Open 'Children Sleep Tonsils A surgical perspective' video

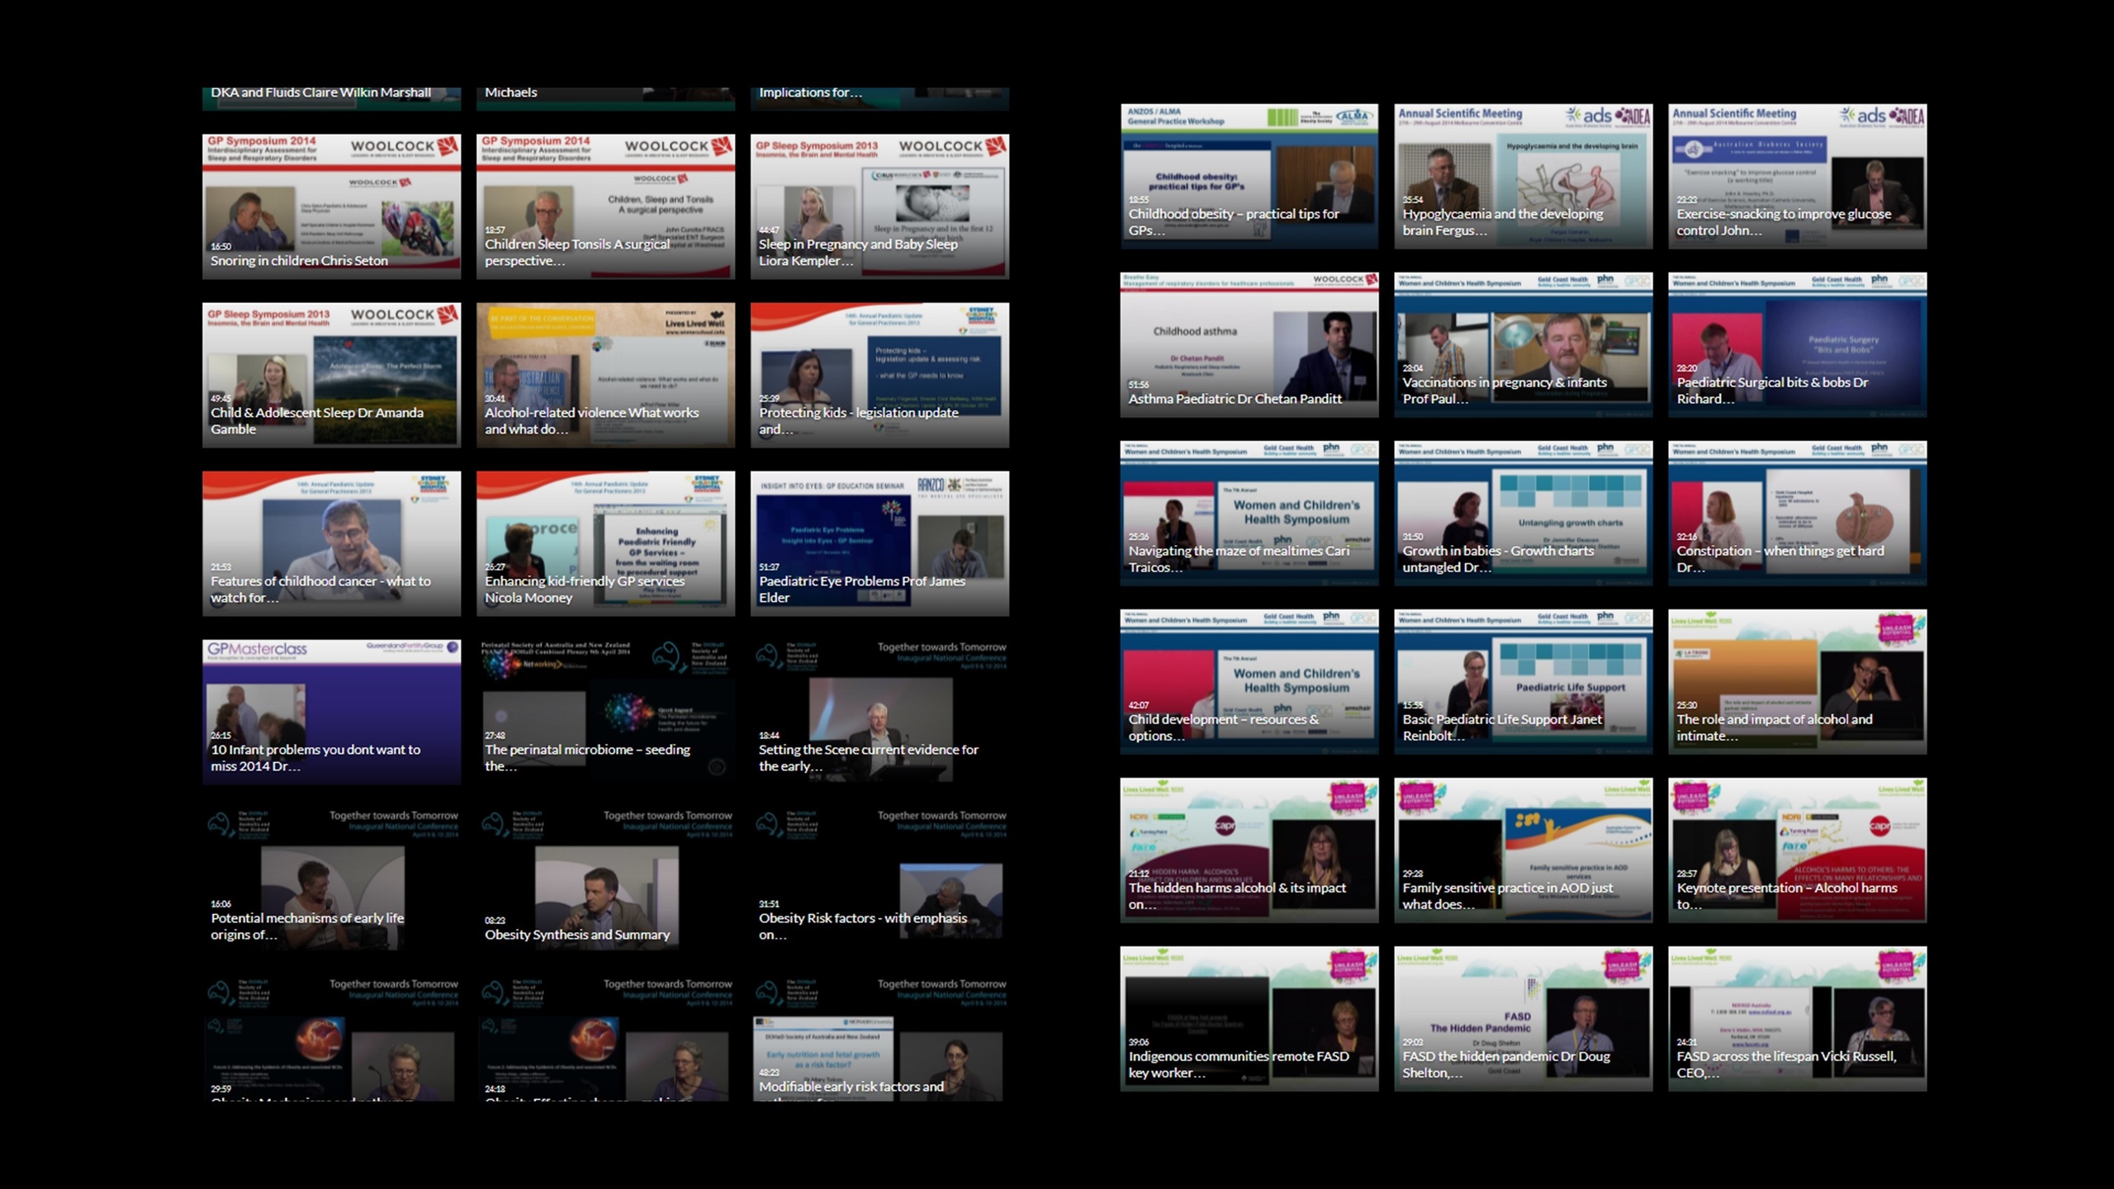click(605, 206)
